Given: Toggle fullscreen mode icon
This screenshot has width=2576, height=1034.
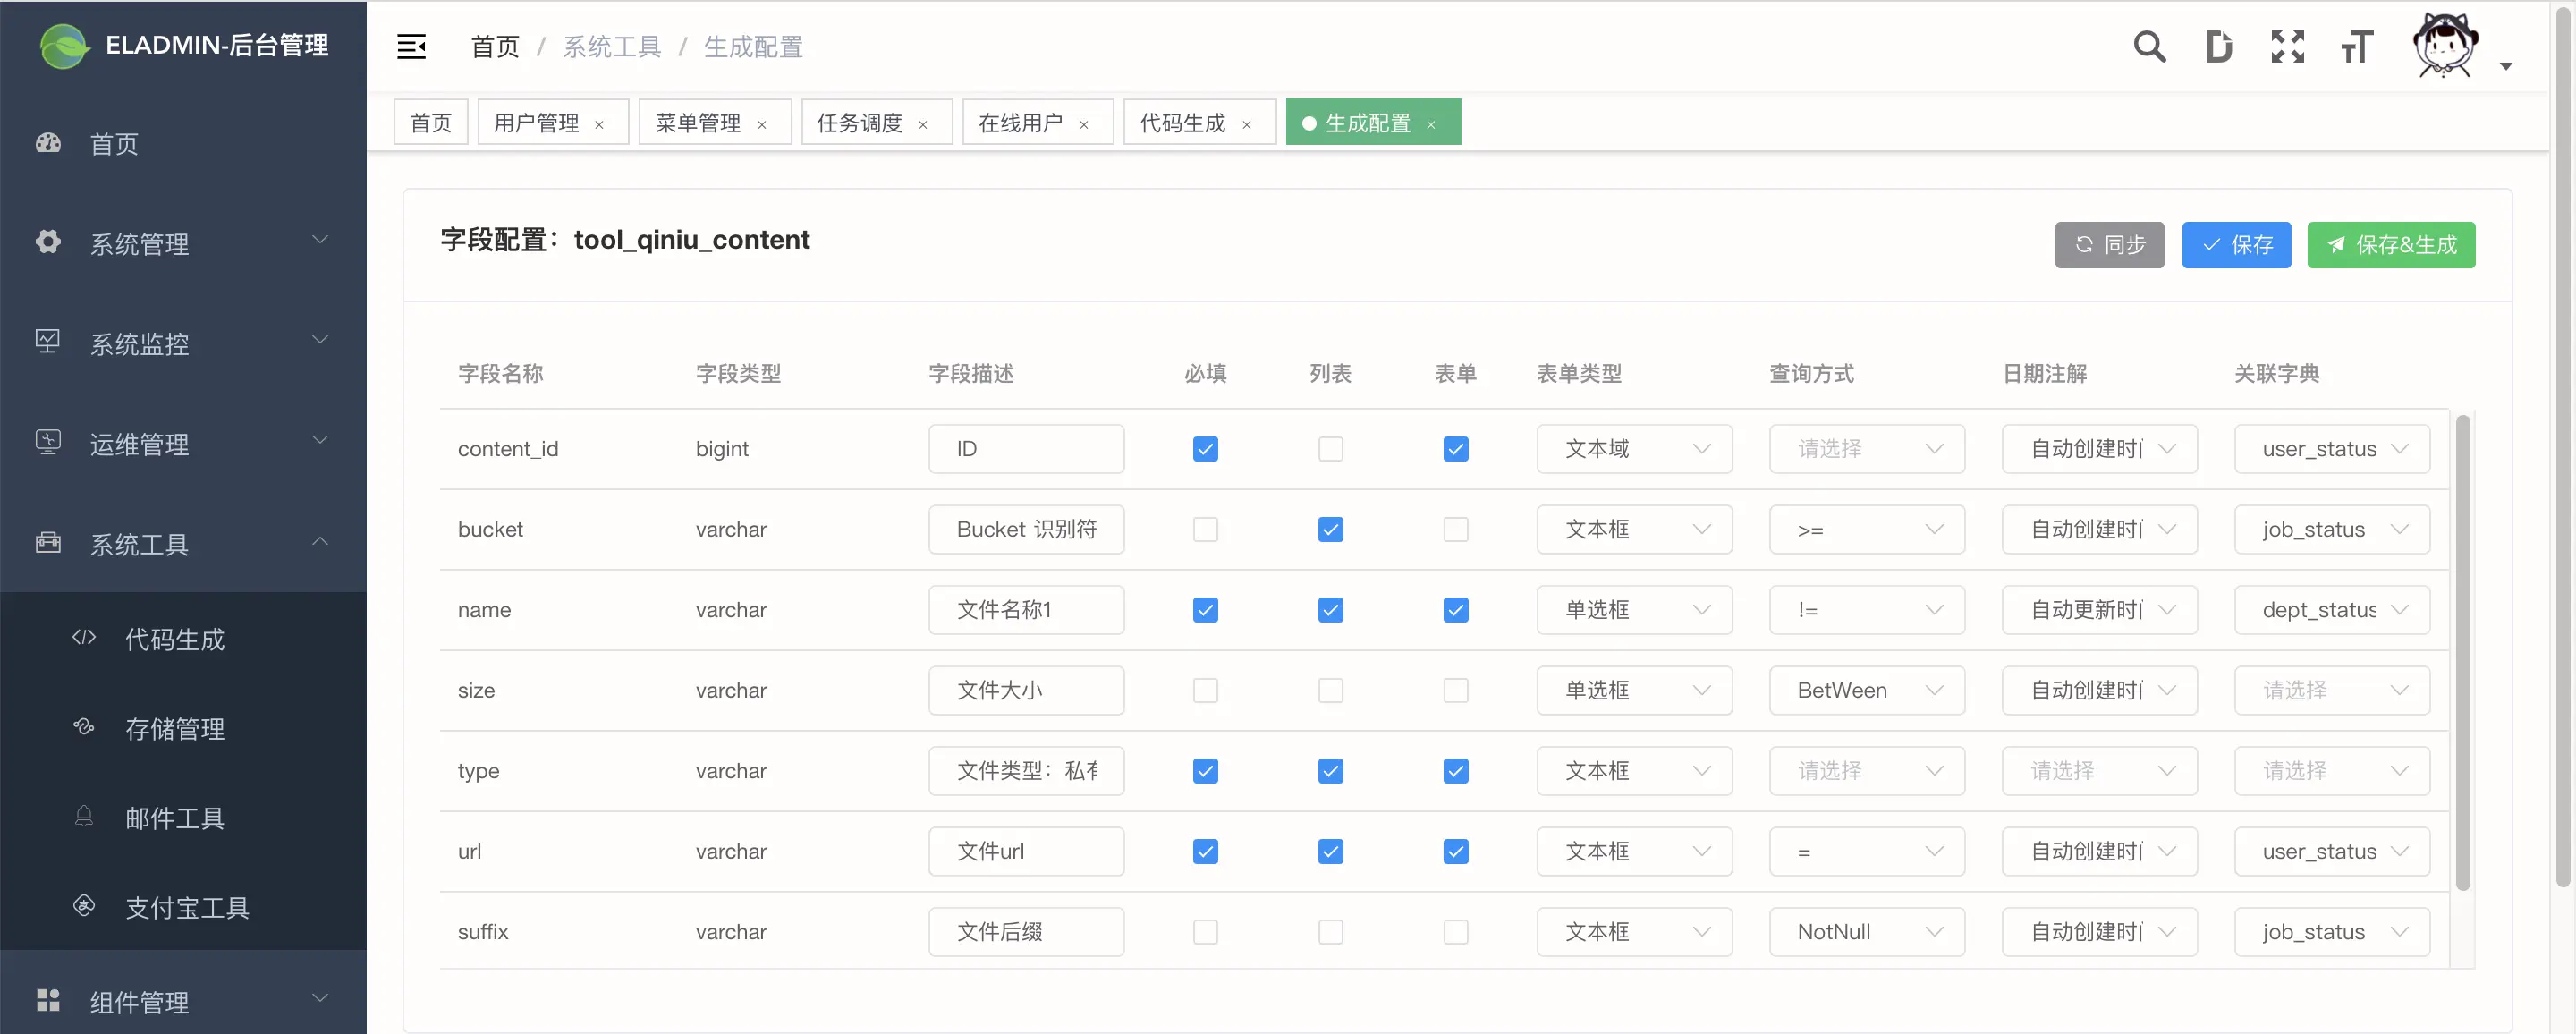Looking at the screenshot, I should 2287,47.
